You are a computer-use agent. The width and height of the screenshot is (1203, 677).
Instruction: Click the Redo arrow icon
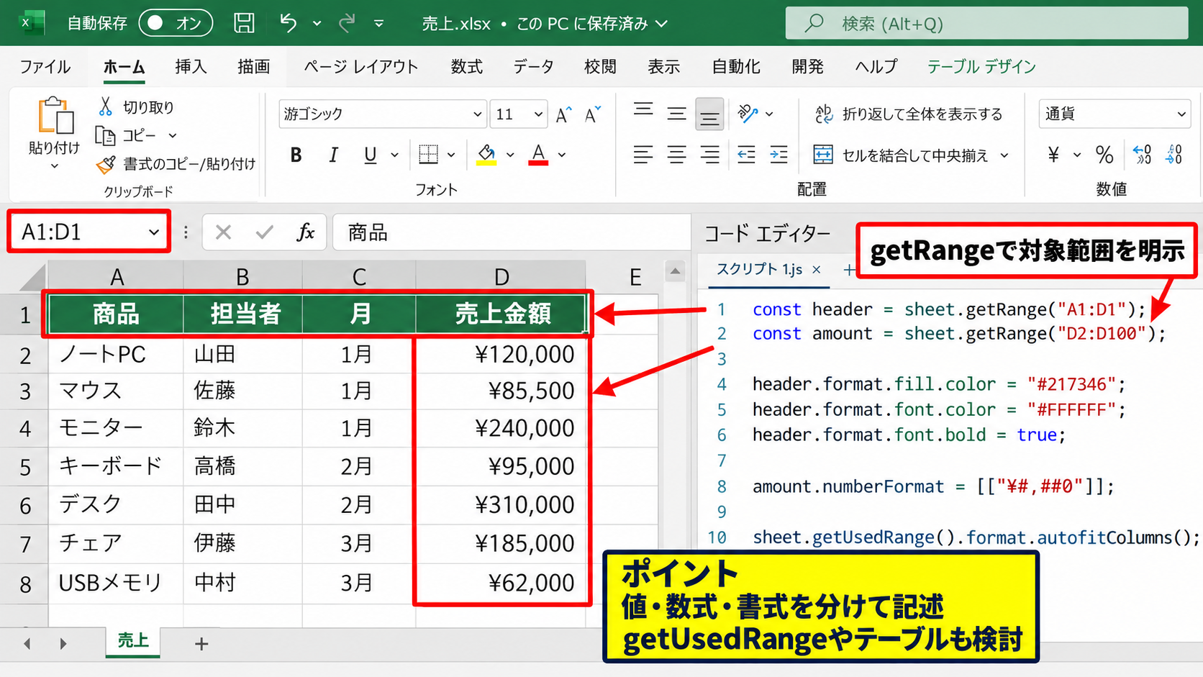click(348, 23)
